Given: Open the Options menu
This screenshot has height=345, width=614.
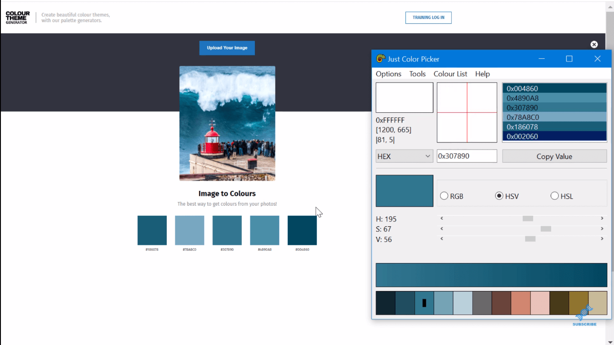Looking at the screenshot, I should (388, 74).
